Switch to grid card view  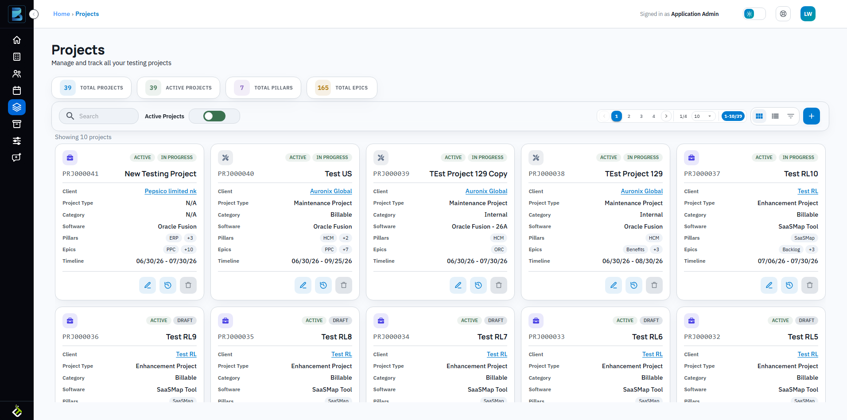tap(759, 116)
